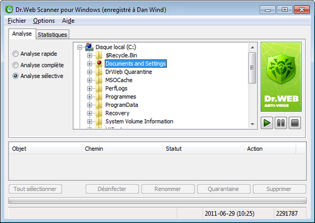This screenshot has width=315, height=223.
Task: Select the Analyse rapide radio button
Action: pyautogui.click(x=15, y=54)
